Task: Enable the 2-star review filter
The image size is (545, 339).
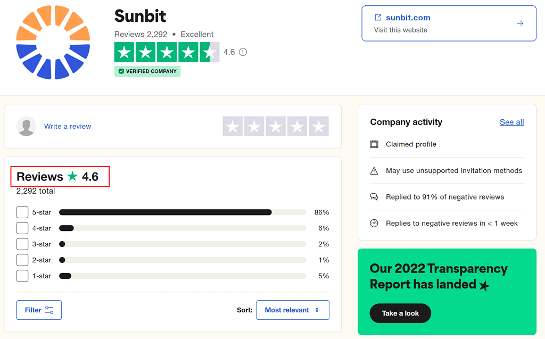Action: pyautogui.click(x=22, y=260)
